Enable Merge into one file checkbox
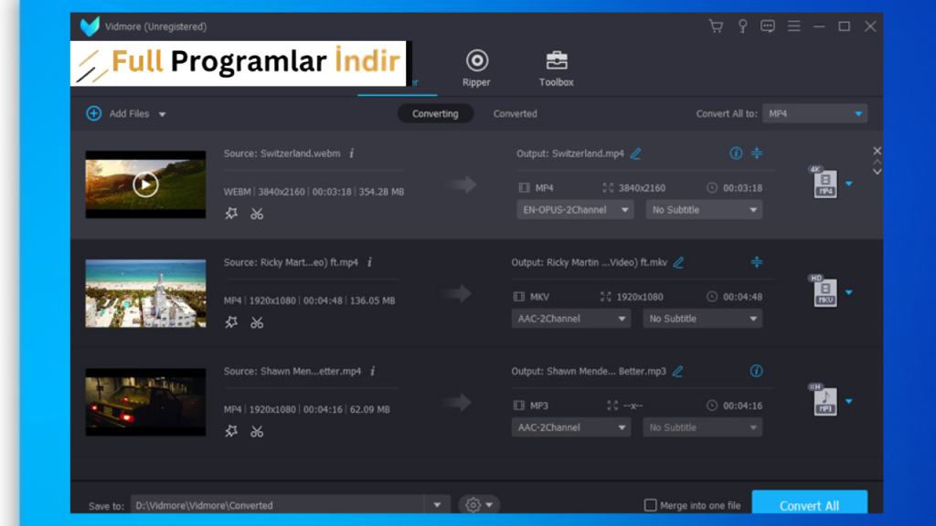 [650, 505]
